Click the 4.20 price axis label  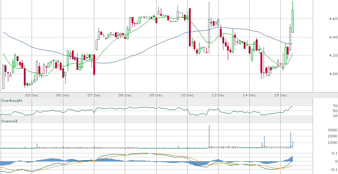(x=333, y=56)
